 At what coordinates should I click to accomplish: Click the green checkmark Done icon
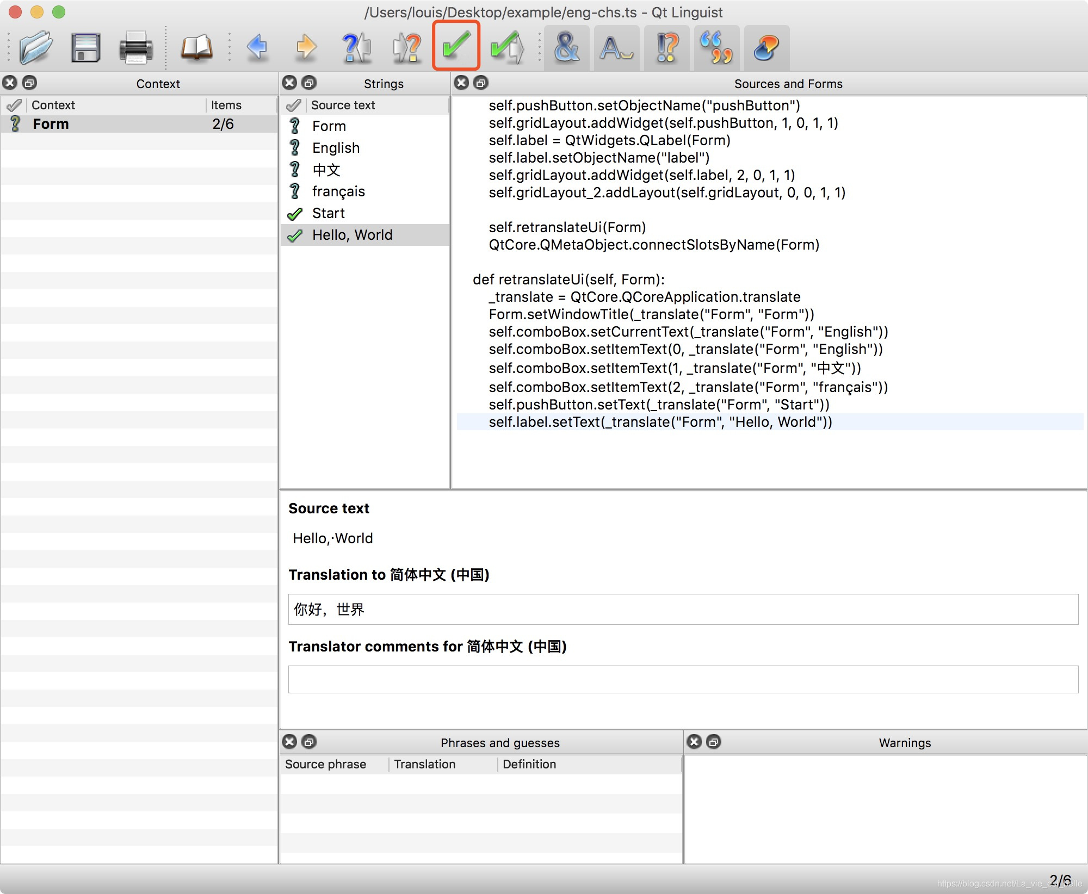(x=456, y=46)
